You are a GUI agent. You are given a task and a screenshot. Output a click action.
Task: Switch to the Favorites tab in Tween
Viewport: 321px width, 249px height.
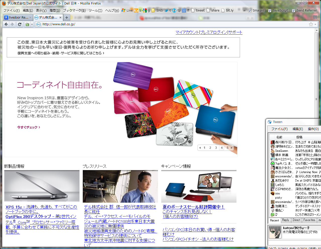[309, 220]
